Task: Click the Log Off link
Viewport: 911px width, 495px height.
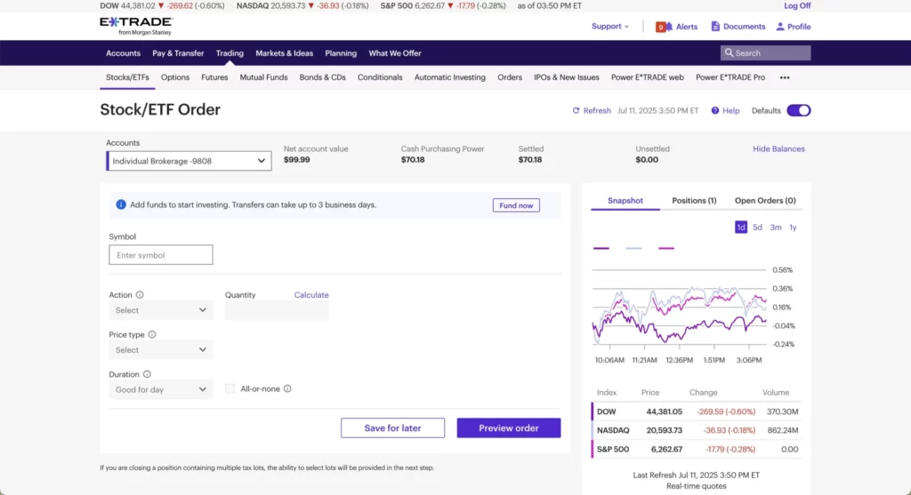Action: 797,6
